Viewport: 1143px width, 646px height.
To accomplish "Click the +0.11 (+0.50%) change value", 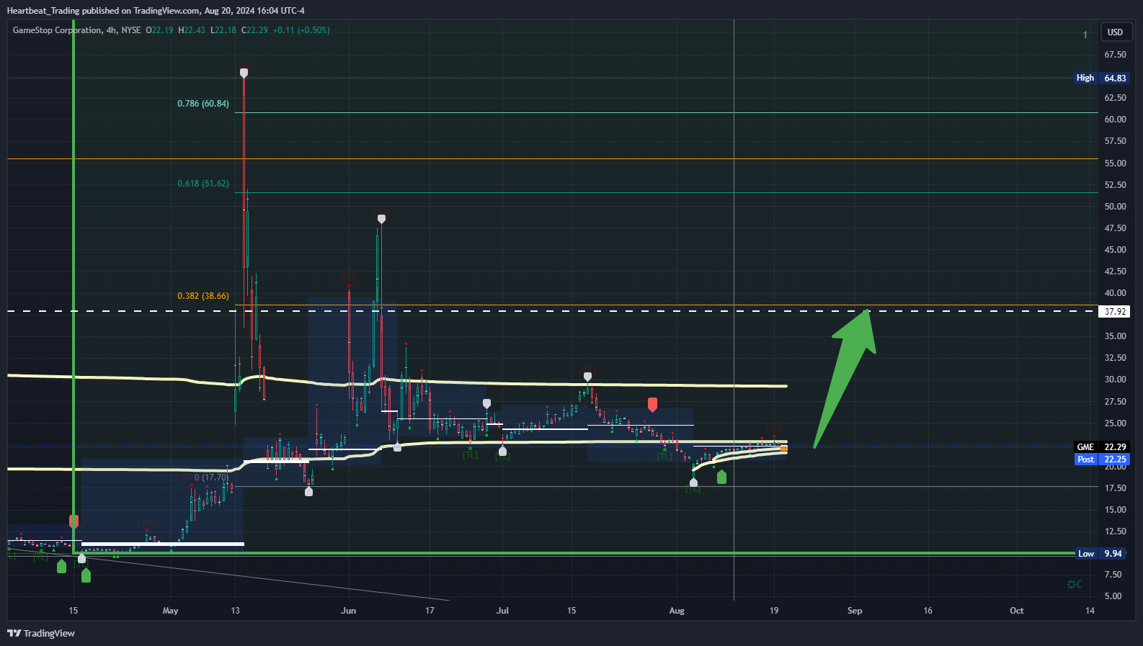I will pos(301,30).
